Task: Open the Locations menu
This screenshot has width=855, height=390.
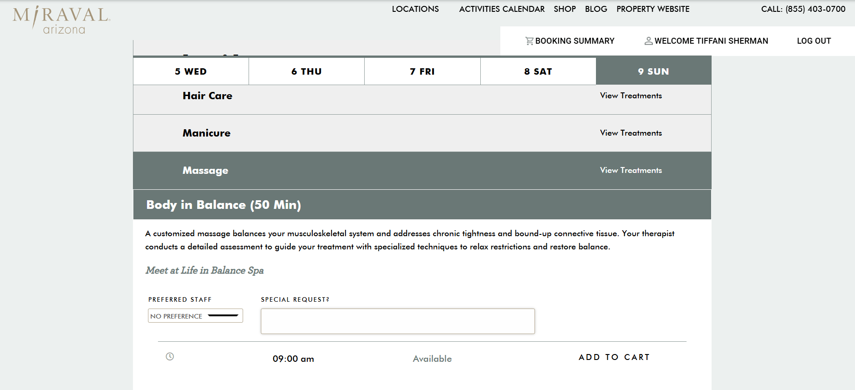Action: pyautogui.click(x=415, y=9)
